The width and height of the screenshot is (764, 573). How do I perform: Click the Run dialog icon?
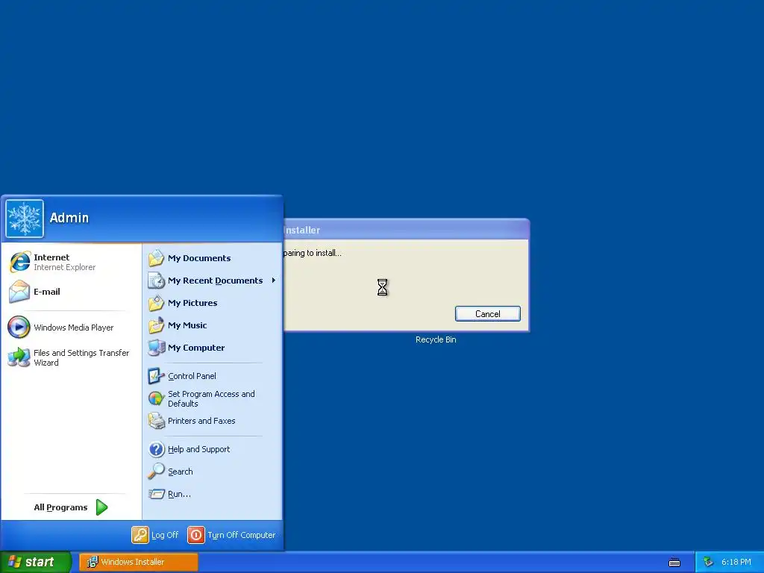click(157, 494)
